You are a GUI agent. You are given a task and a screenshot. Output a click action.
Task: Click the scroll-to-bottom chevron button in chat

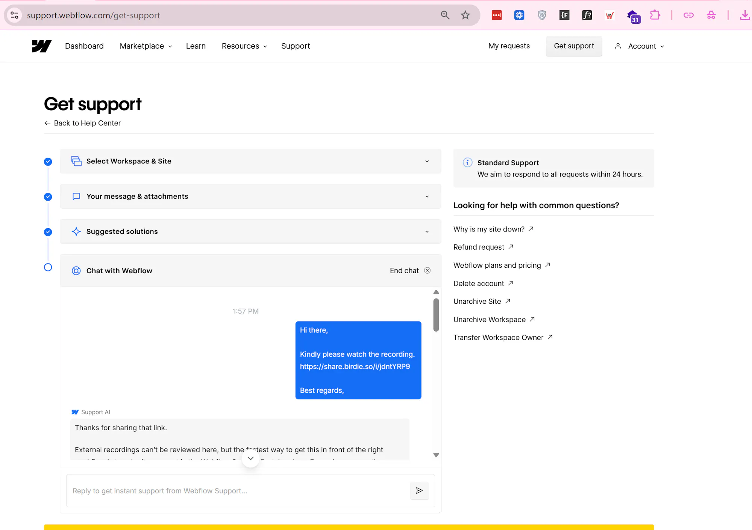250,458
